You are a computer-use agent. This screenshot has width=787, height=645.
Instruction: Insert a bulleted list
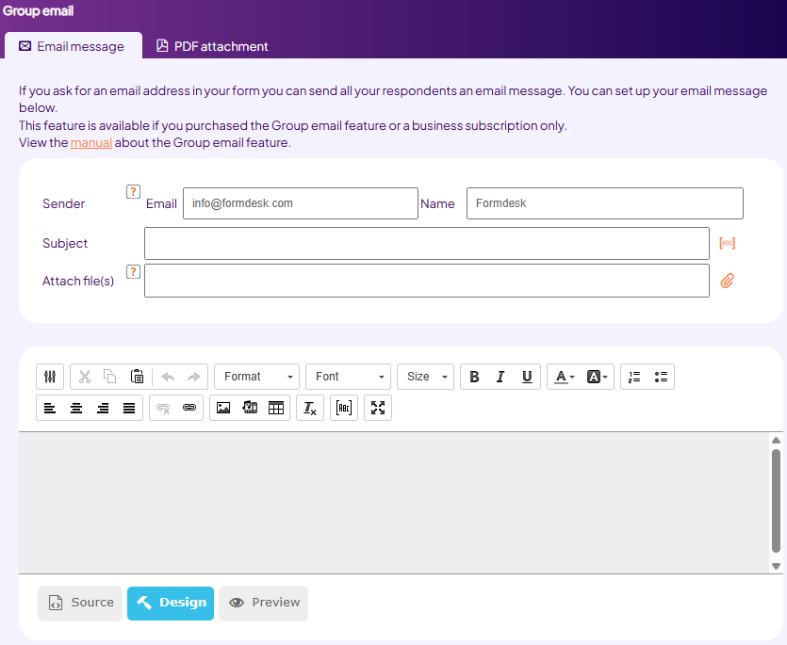click(x=661, y=377)
